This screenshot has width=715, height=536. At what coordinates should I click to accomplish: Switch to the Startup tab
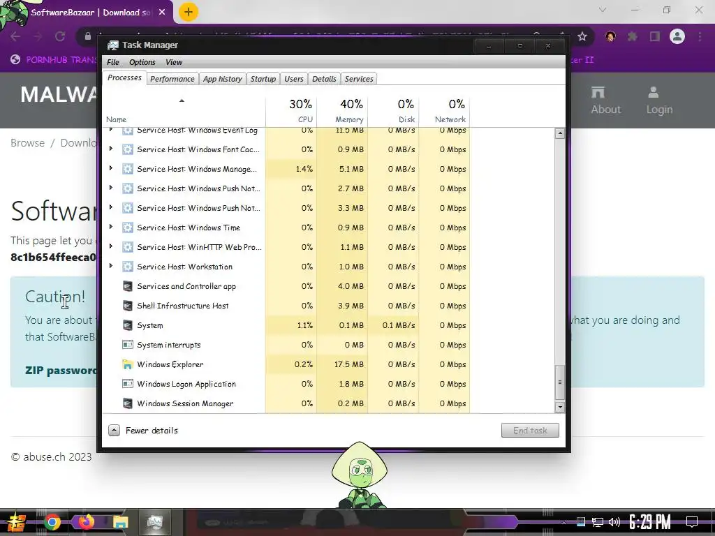263,79
